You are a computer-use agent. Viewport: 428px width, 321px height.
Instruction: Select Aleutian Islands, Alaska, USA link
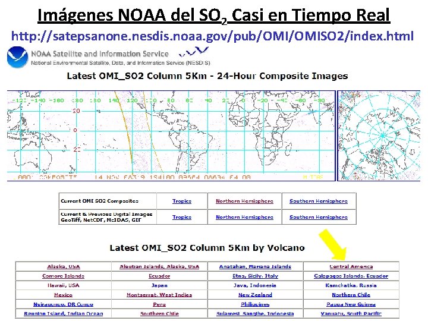pos(159,267)
